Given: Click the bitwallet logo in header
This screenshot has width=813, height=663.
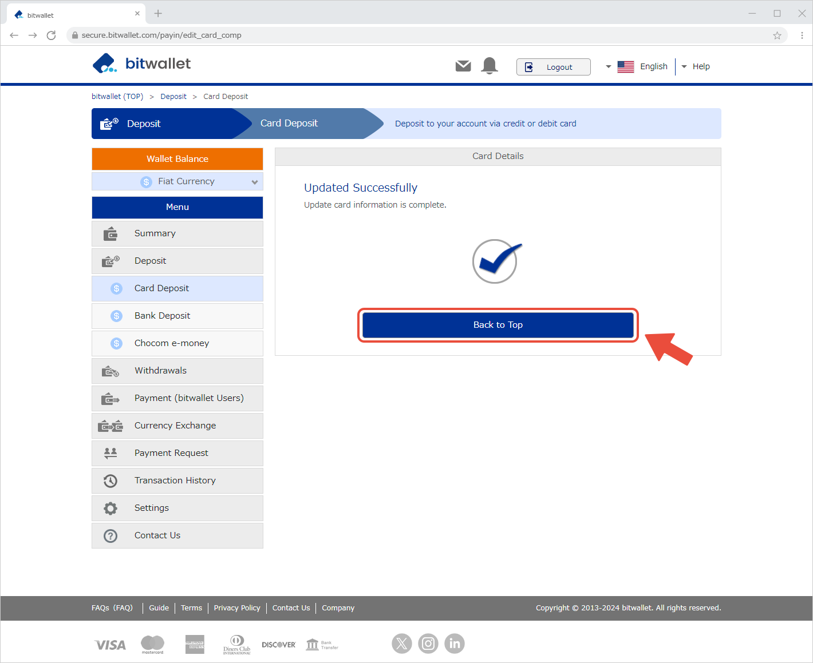Looking at the screenshot, I should (x=142, y=63).
